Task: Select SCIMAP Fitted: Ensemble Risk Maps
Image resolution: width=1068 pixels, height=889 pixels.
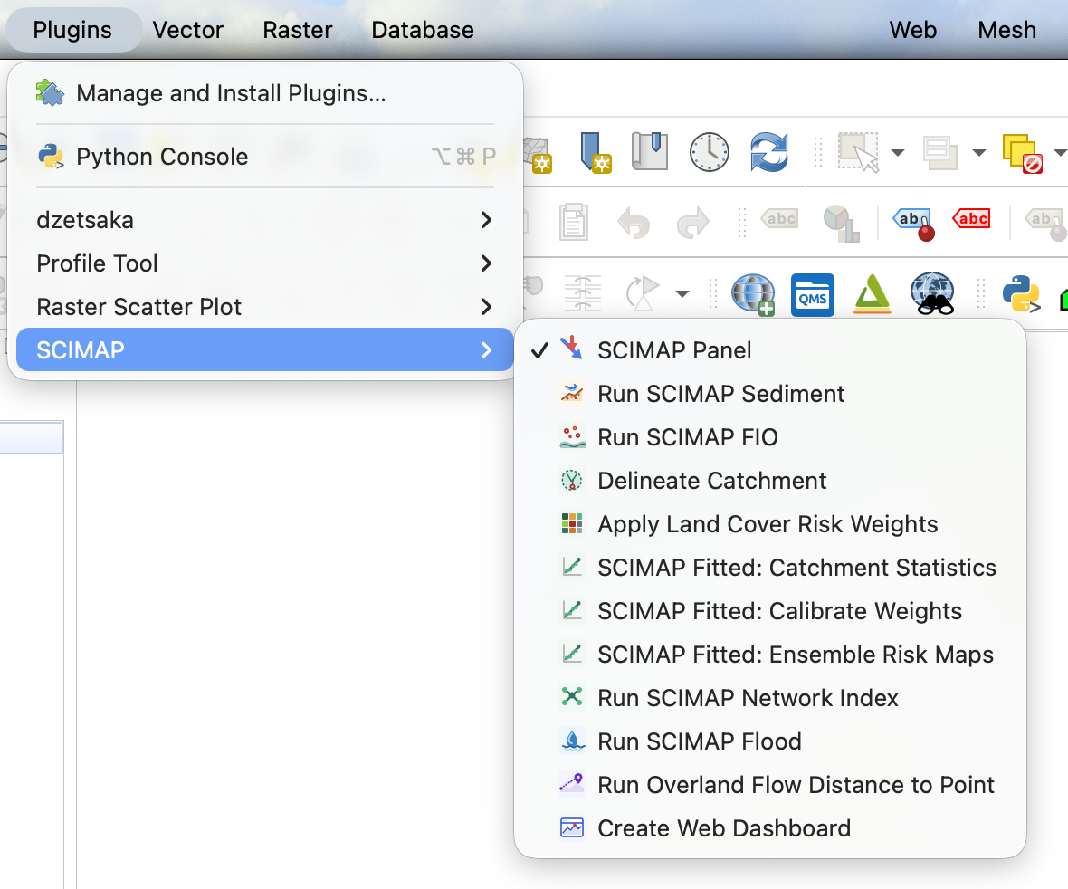Action: (769, 655)
